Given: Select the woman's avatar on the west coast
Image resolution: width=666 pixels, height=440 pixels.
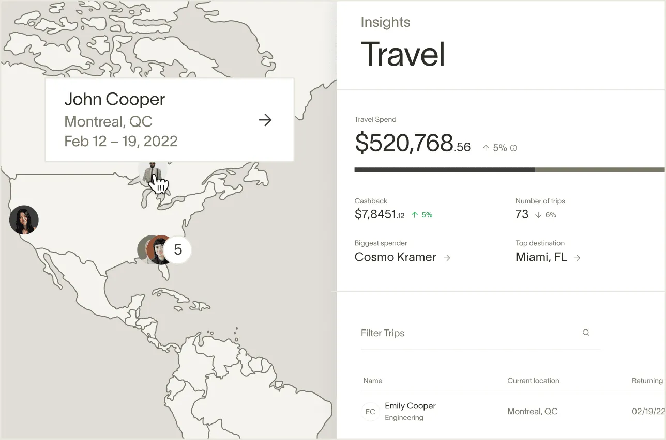Looking at the screenshot, I should coord(24,219).
